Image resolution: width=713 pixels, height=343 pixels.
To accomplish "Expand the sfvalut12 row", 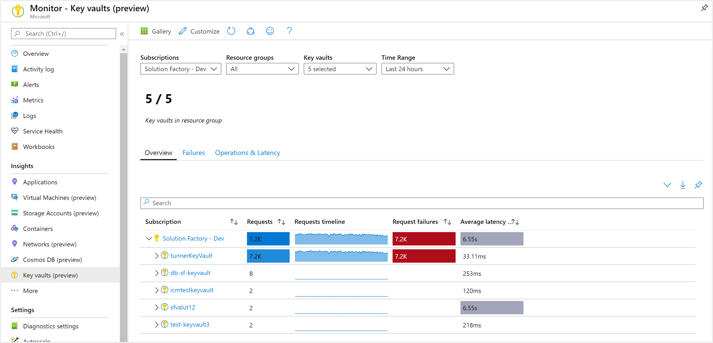I will 157,307.
